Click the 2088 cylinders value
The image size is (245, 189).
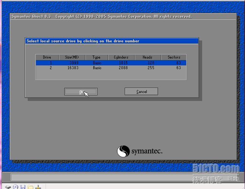coord(123,68)
